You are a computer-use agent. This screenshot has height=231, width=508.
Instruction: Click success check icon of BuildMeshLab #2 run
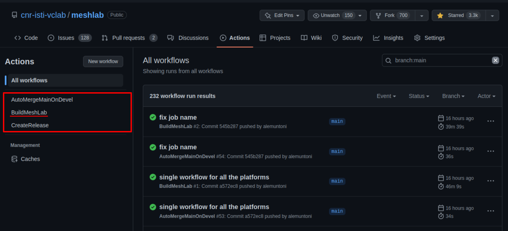153,117
